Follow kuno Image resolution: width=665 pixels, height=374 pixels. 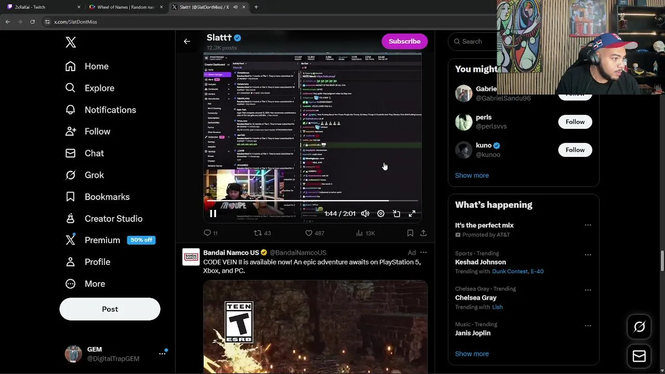pyautogui.click(x=575, y=150)
